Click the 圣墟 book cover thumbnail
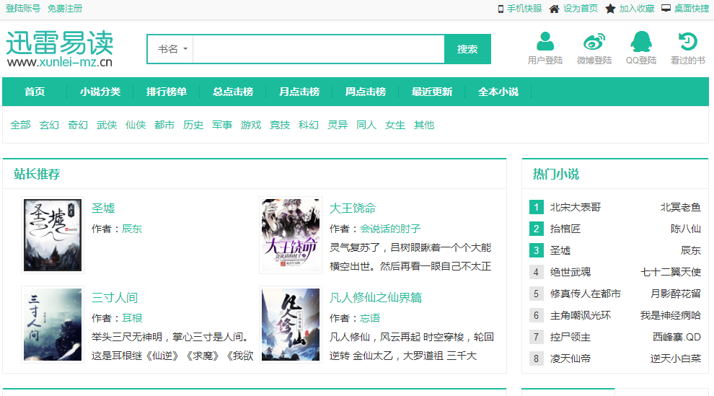714x396 pixels. (x=53, y=235)
